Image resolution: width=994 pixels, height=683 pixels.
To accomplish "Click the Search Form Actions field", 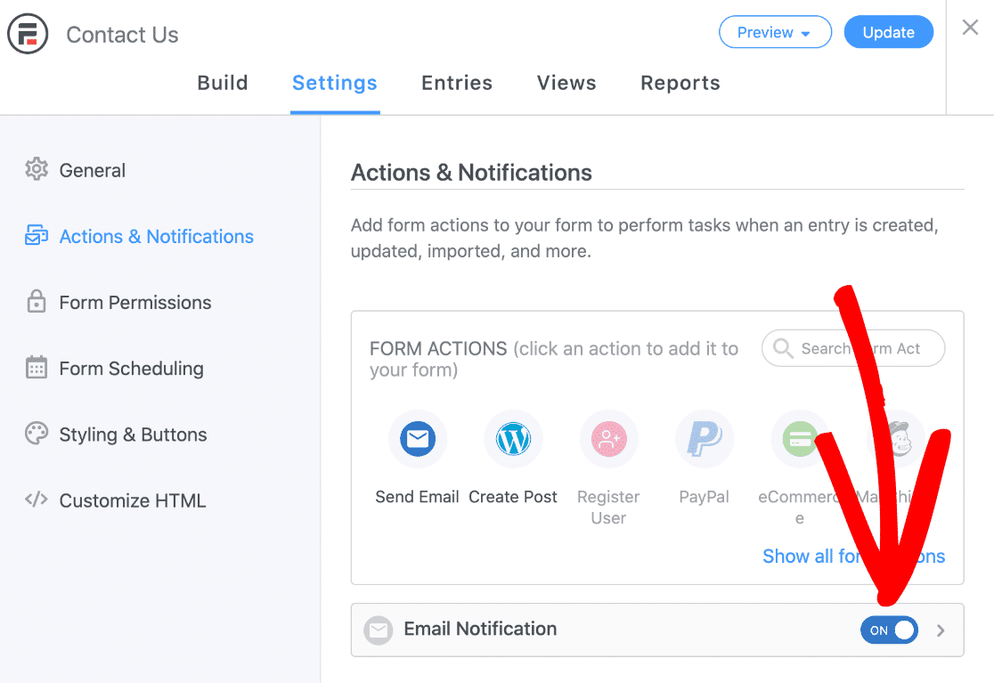I will pos(852,348).
